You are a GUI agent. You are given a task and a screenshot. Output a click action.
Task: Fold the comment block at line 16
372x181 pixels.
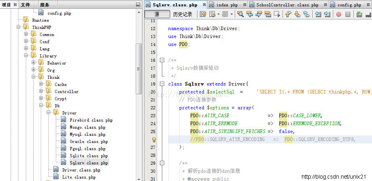162,60
